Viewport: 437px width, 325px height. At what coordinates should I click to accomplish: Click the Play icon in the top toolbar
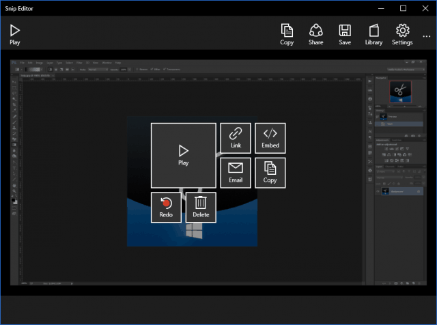[15, 35]
